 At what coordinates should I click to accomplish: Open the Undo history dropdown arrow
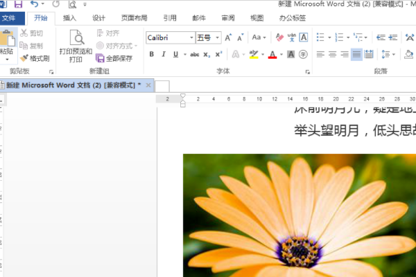coord(43,3)
